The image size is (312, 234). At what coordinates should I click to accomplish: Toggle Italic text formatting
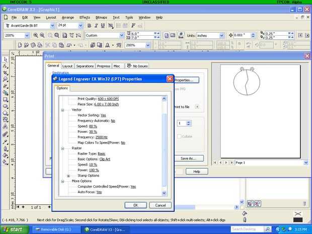click(96, 26)
